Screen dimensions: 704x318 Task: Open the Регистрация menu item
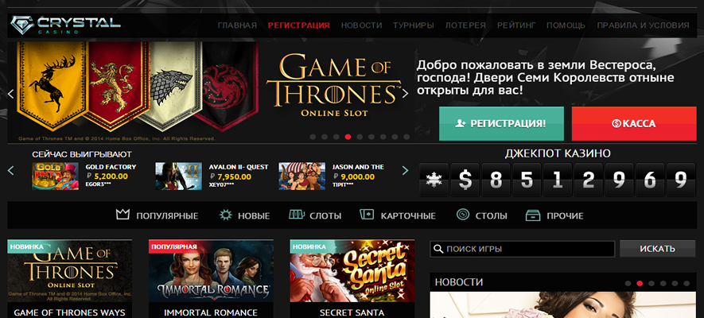click(298, 25)
